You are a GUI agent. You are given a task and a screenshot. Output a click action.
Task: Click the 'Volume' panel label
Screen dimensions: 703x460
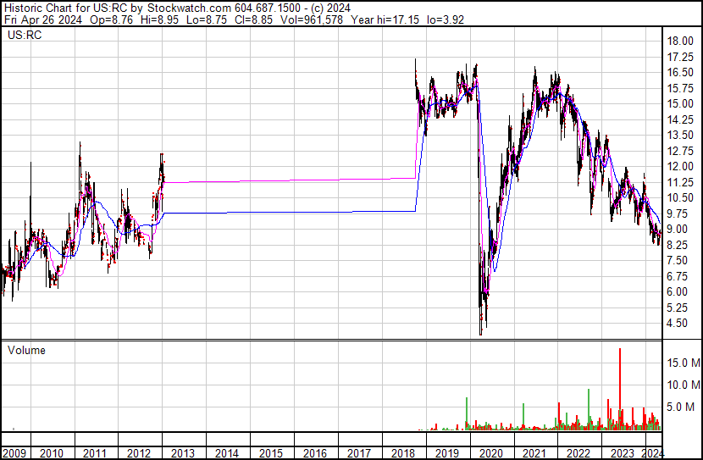tap(26, 350)
